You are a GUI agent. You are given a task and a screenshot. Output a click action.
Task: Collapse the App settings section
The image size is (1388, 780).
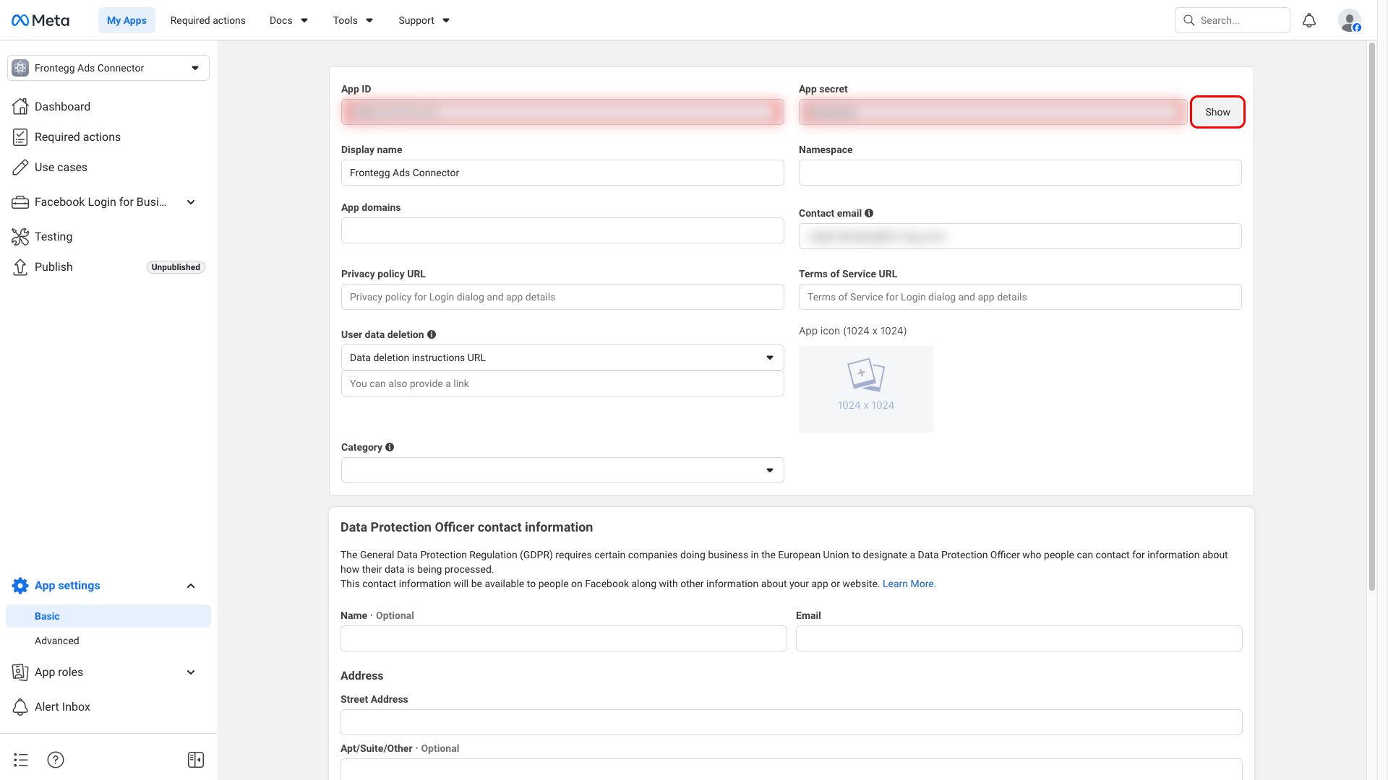tap(191, 586)
